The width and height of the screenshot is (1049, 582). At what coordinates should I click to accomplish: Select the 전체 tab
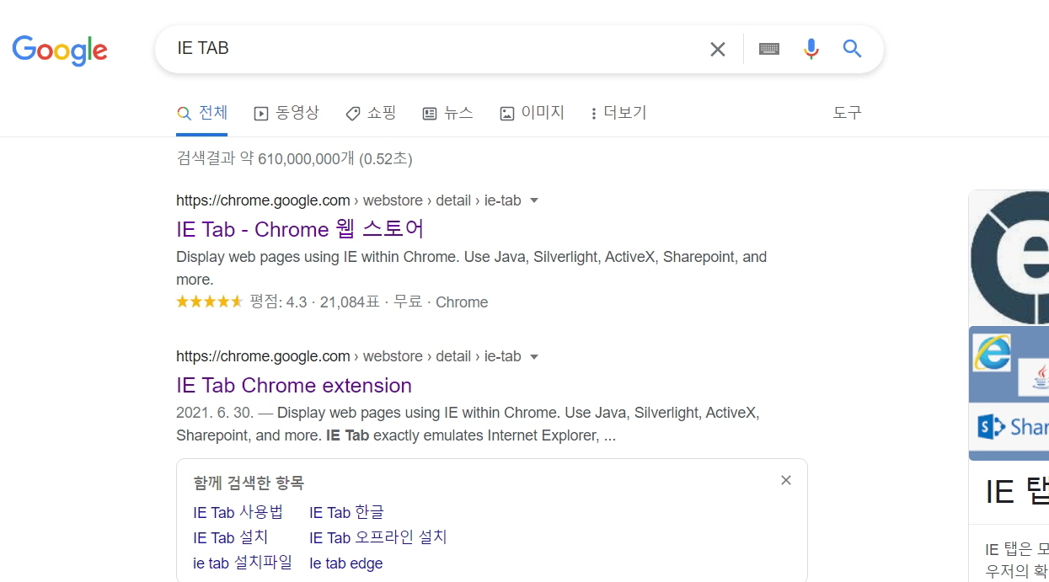(202, 113)
